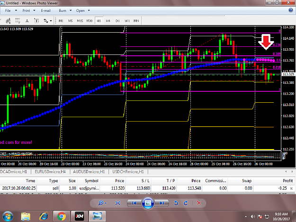Select the MN timeframe button
296x222 pixels.
point(136,21)
